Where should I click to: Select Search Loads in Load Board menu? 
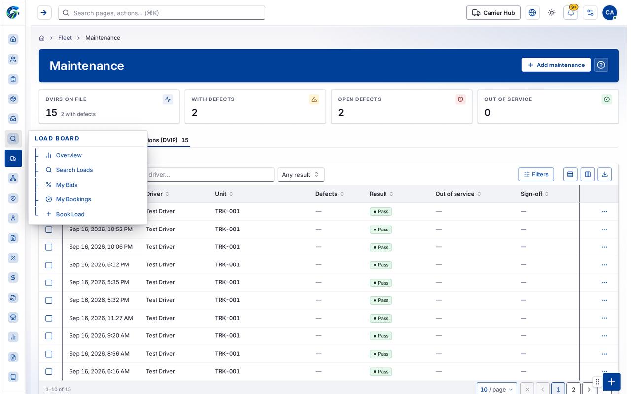tap(74, 170)
